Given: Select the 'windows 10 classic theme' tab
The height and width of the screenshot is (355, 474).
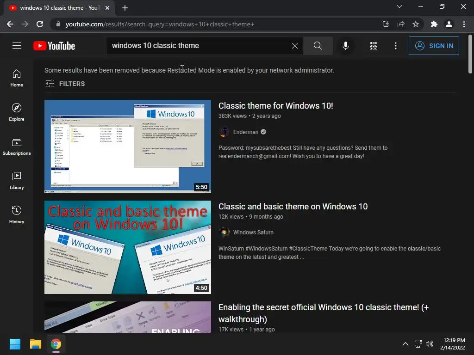Looking at the screenshot, I should point(59,8).
